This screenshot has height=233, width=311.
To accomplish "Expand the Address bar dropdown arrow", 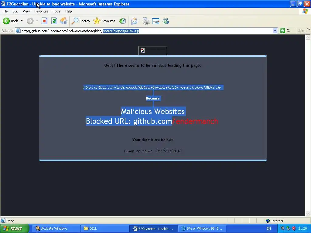I will pyautogui.click(x=275, y=31).
